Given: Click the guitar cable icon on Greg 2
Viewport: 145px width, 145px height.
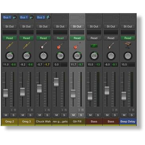Looking at the screenshot, I should pos(10,46).
